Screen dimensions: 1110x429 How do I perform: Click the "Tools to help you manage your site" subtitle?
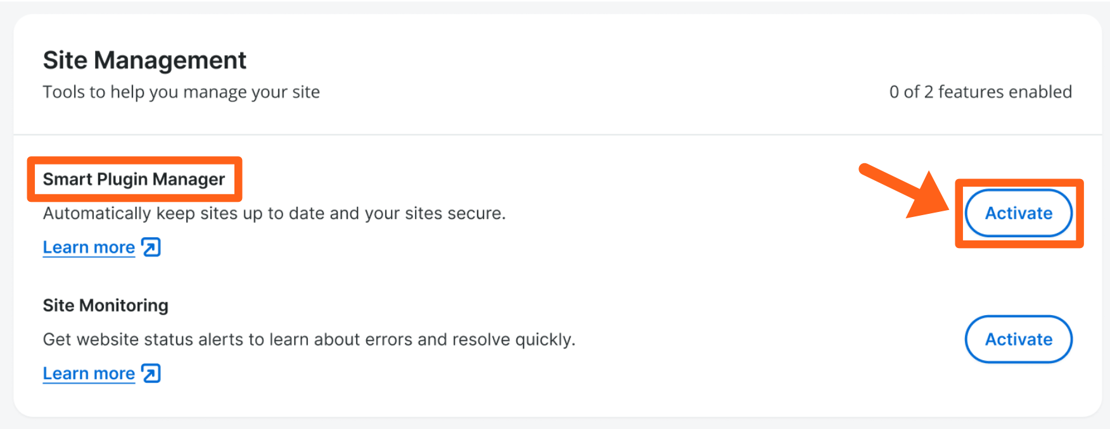(x=181, y=92)
